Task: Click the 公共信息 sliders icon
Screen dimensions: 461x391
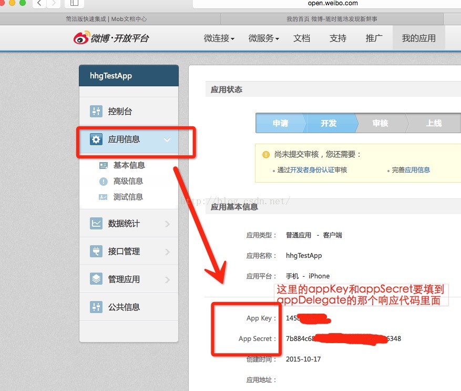Action: click(x=96, y=307)
